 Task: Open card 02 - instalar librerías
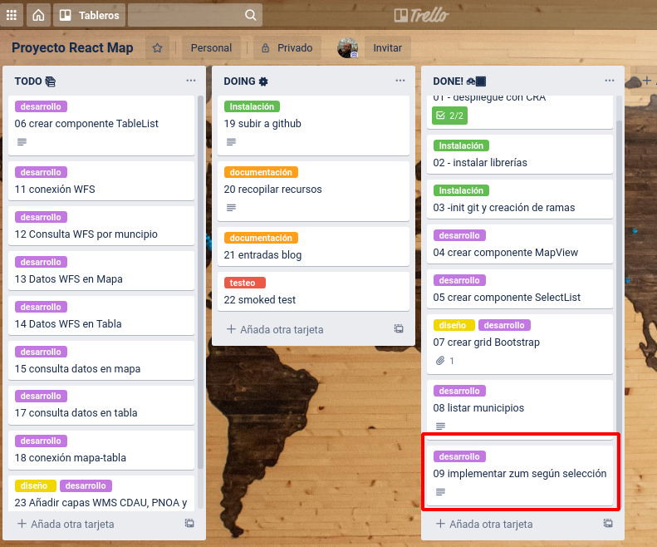[520, 154]
